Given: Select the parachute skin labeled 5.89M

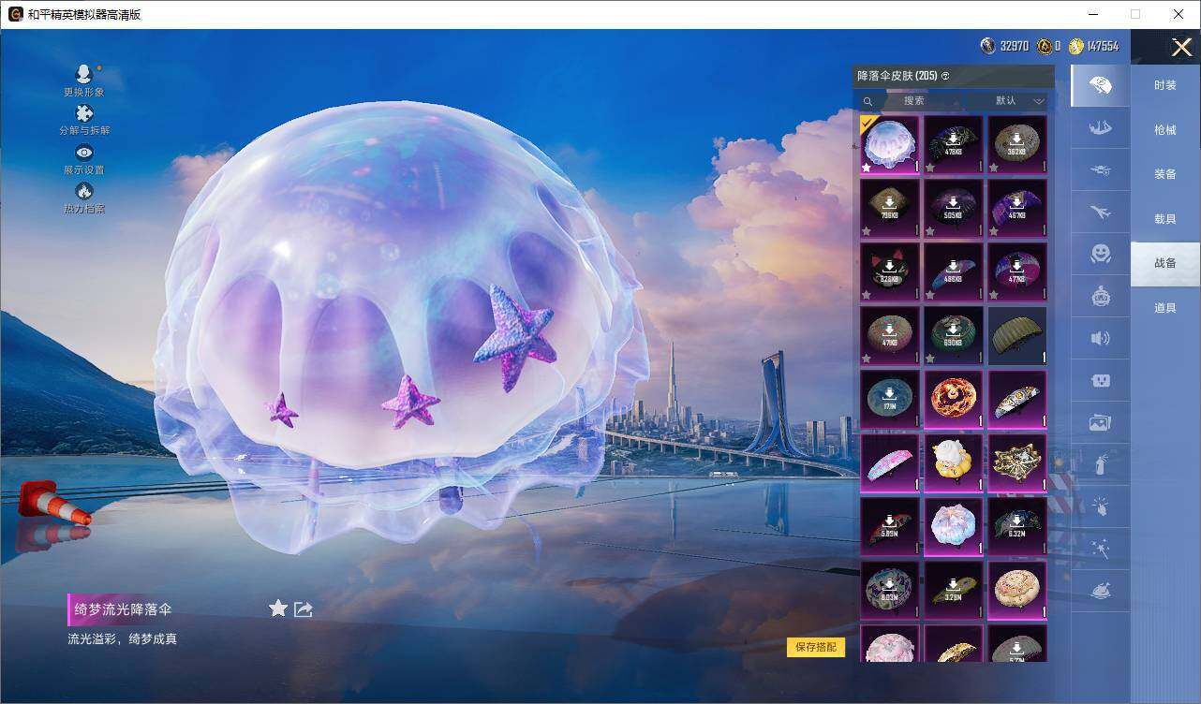Looking at the screenshot, I should point(890,527).
